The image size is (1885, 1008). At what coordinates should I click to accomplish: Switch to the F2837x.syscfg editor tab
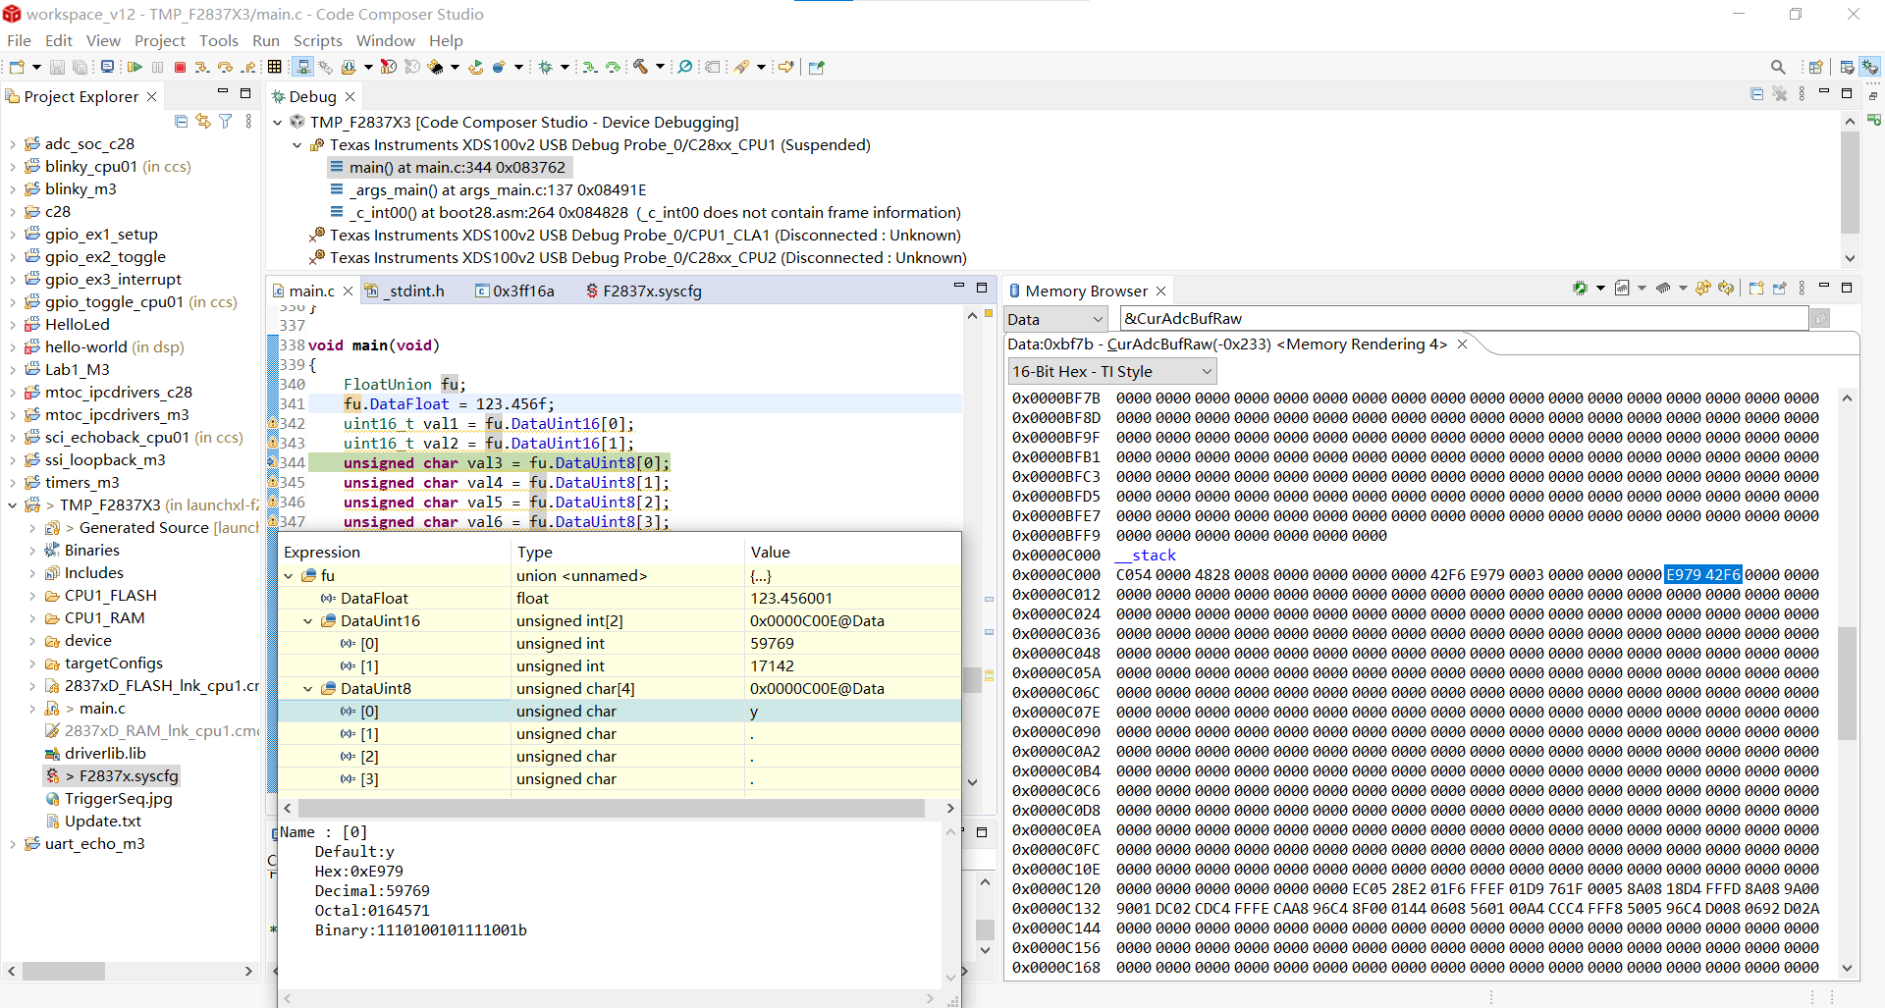[651, 291]
